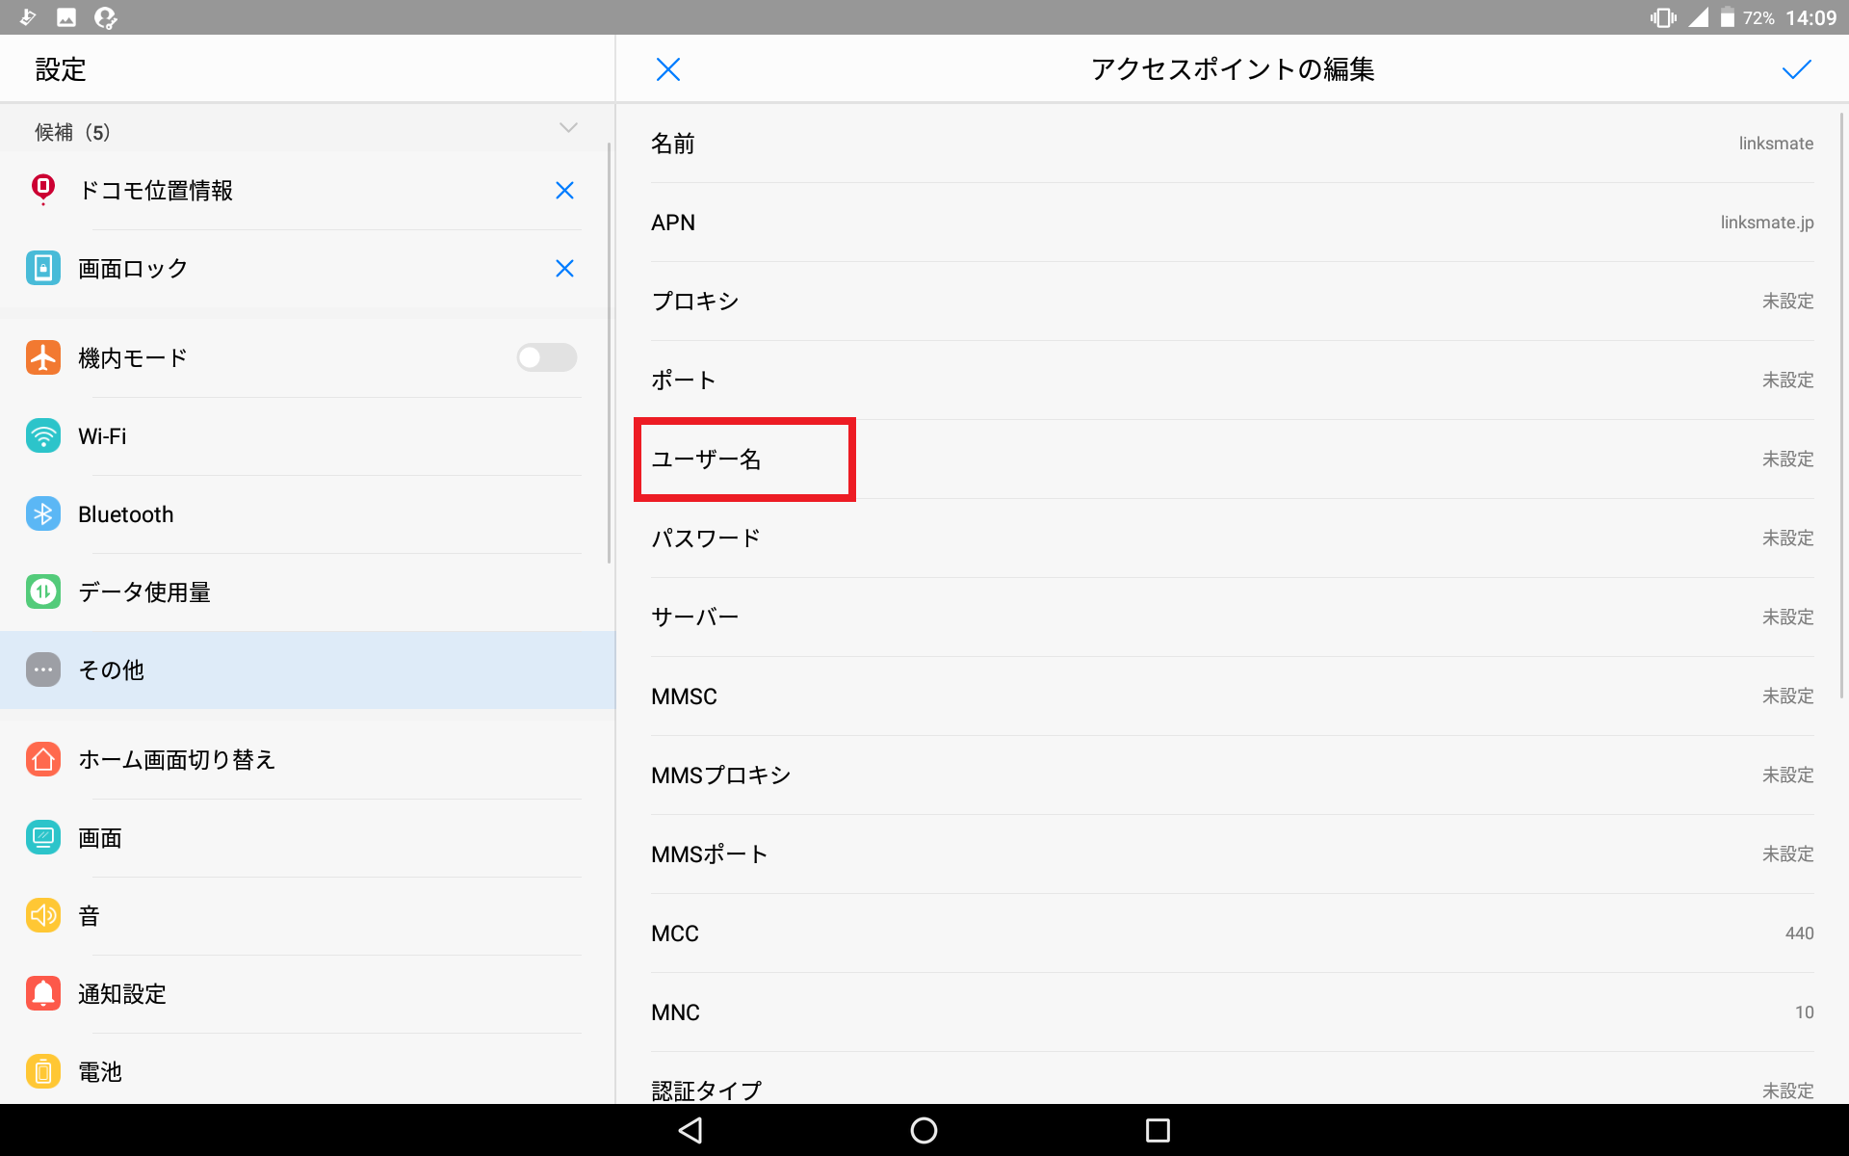Tap the vibrate mode status icon

(x=1663, y=17)
